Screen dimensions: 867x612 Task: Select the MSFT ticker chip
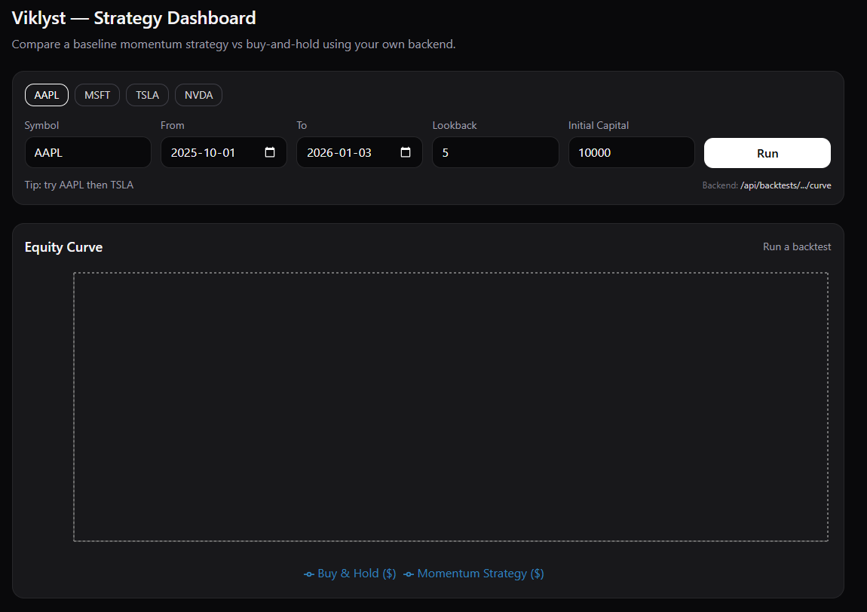tap(97, 95)
